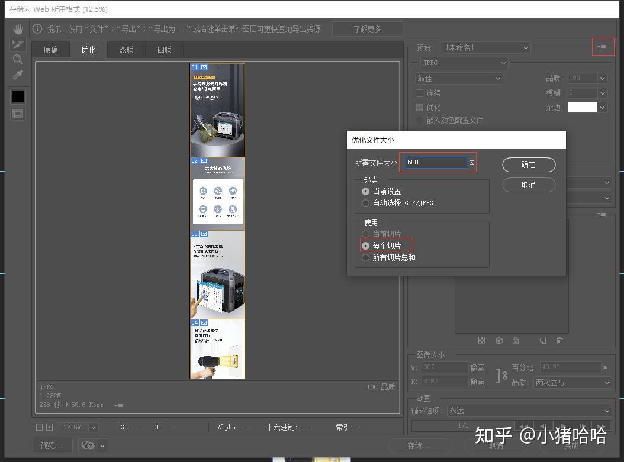Select the 当前切片 radio option
The height and width of the screenshot is (462, 624).
coord(365,234)
